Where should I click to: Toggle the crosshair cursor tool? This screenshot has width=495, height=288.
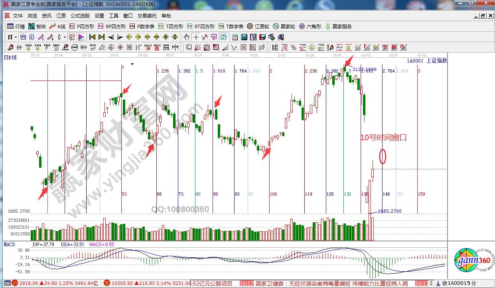(196, 37)
